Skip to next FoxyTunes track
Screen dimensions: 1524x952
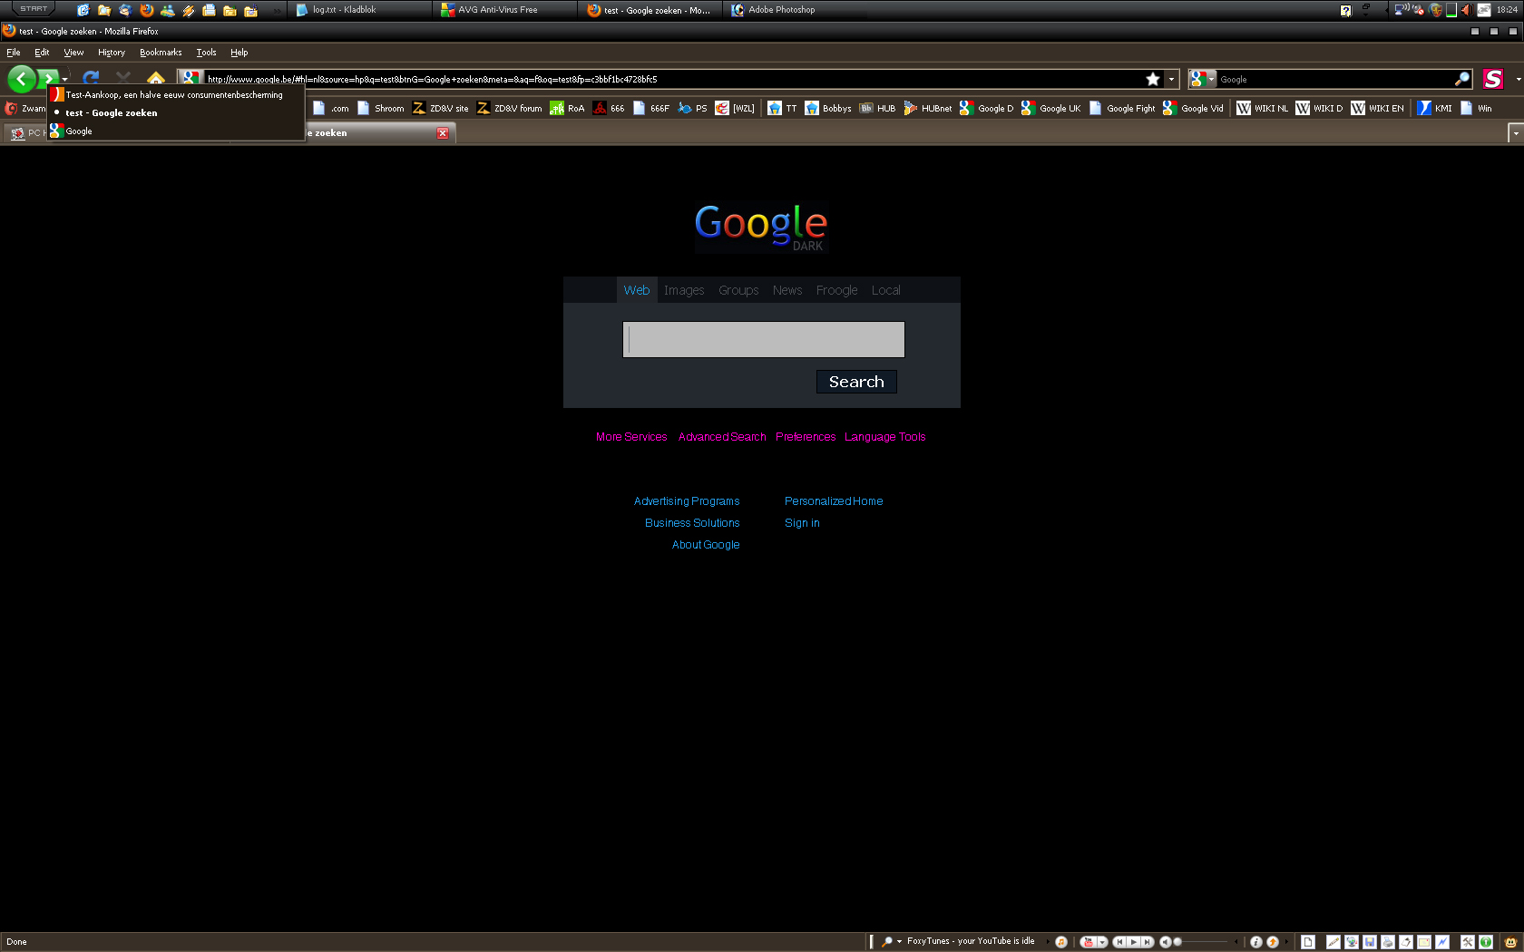1148,942
